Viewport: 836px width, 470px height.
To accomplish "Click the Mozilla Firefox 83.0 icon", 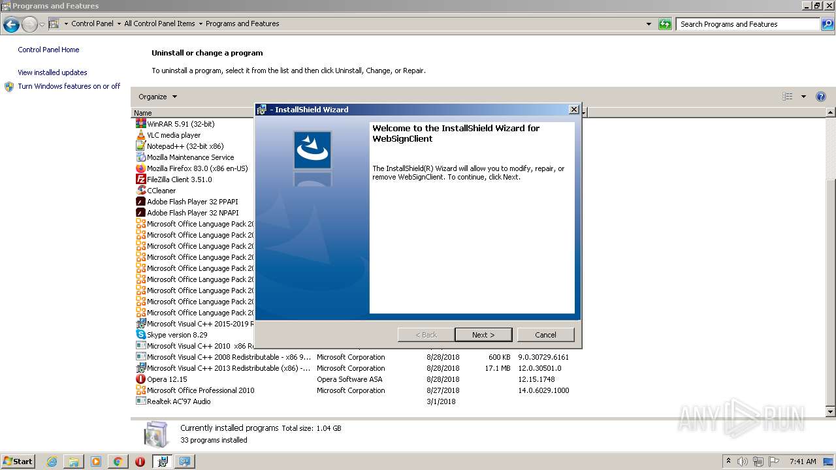I will (x=140, y=168).
